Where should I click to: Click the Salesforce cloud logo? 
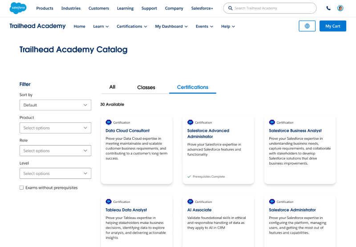(18, 8)
